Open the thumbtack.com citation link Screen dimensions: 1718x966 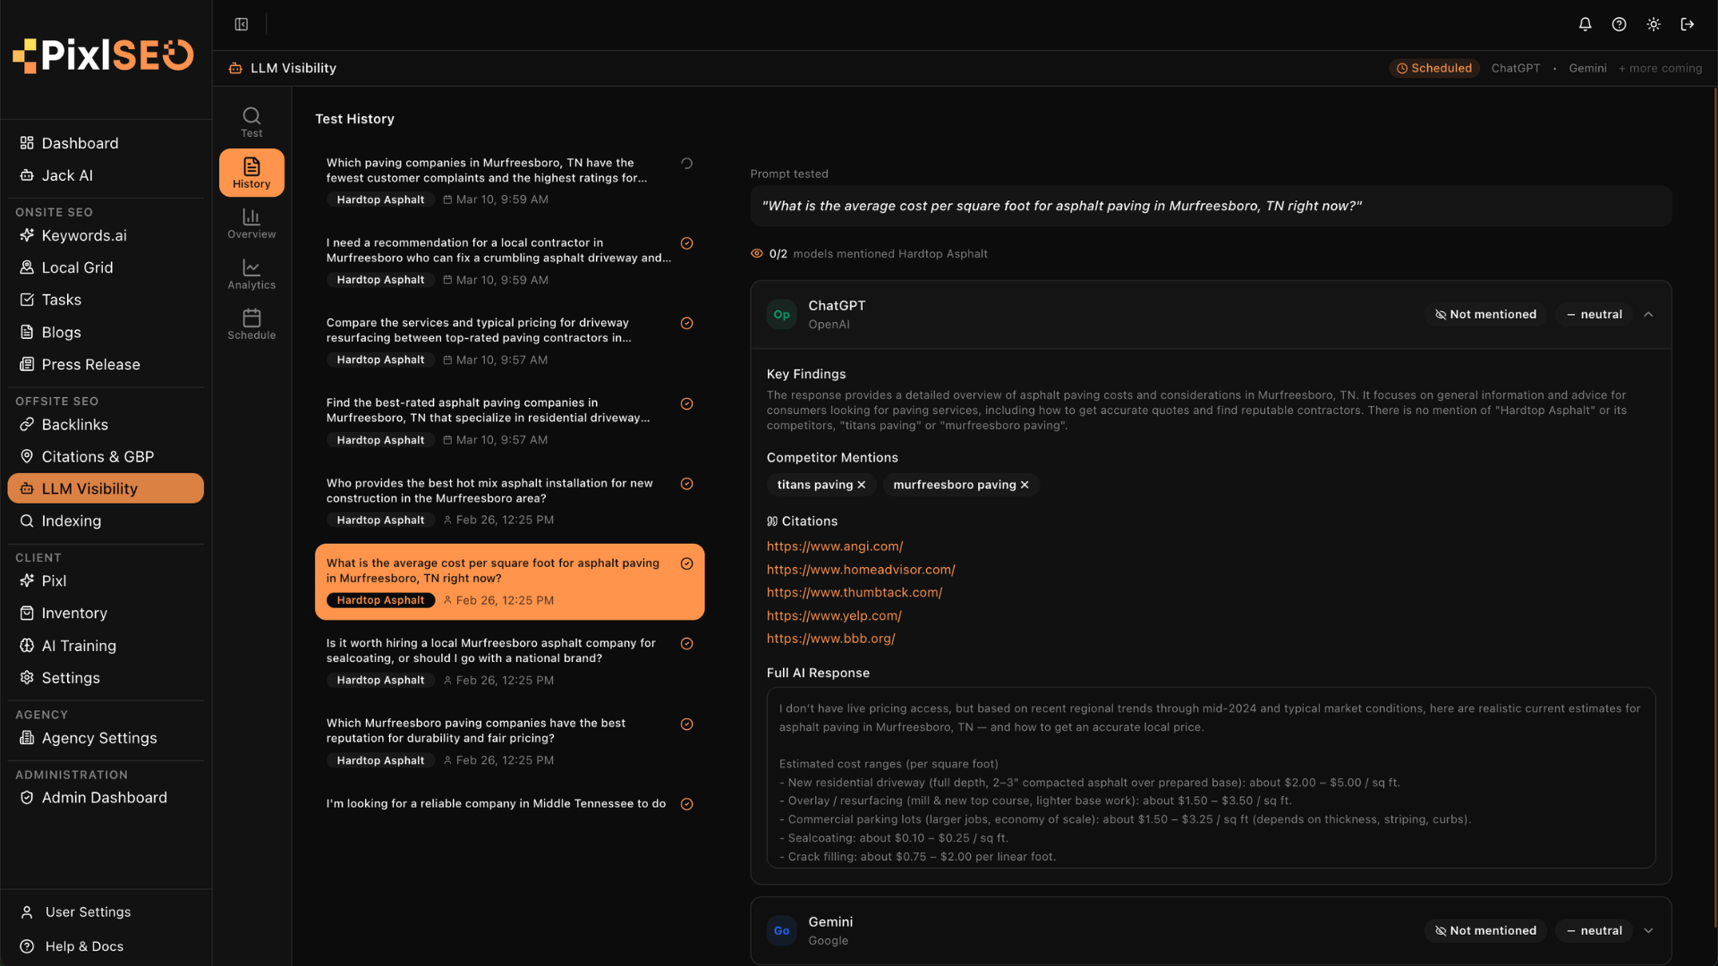(x=855, y=592)
